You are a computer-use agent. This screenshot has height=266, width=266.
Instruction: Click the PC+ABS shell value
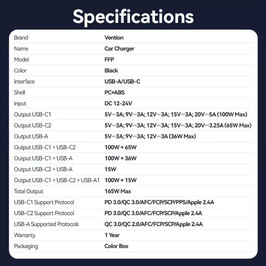point(114,92)
